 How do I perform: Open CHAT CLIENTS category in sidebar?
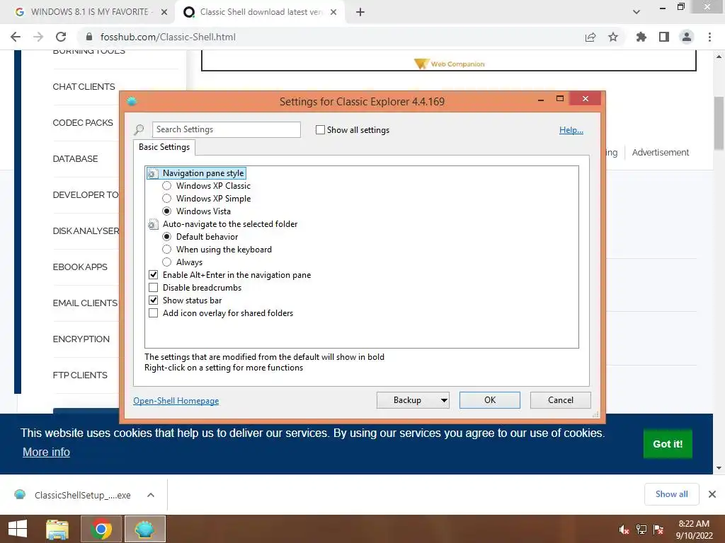tap(84, 87)
